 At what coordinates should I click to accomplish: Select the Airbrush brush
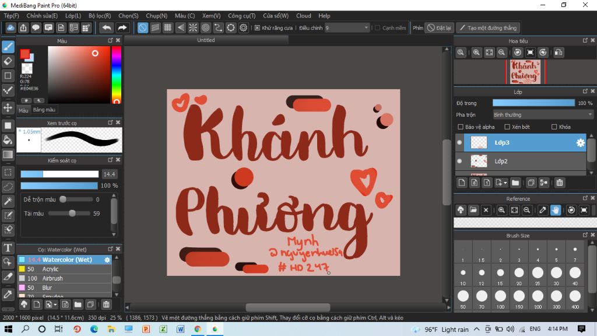(65, 278)
